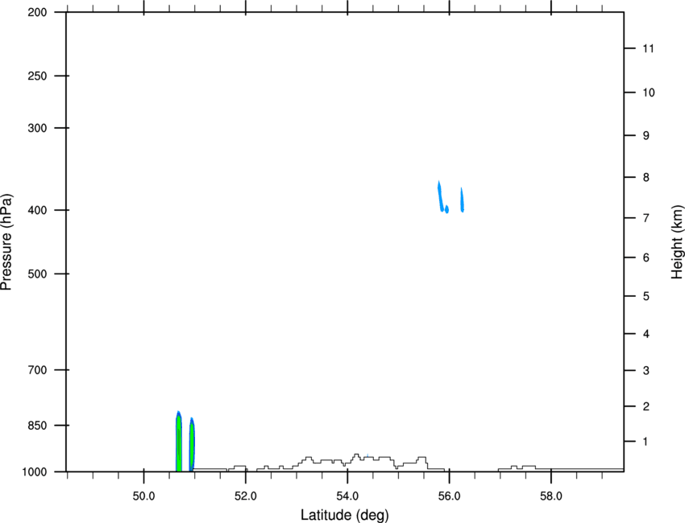Click the 300 pressure tick label
685x523 pixels.
pos(37,128)
